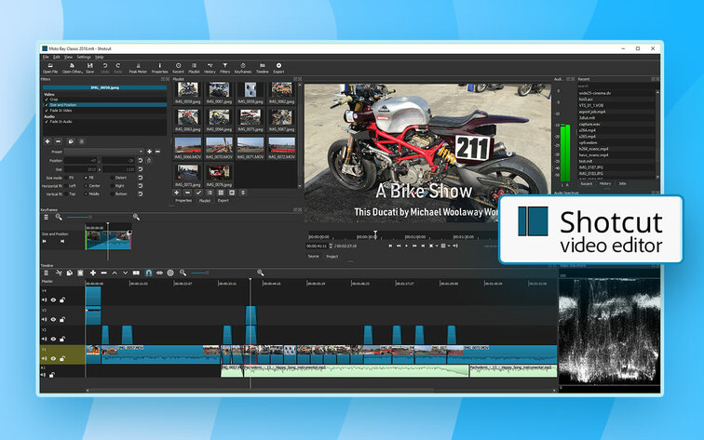
Task: Switch to the Project tab under the player
Action: pyautogui.click(x=332, y=257)
